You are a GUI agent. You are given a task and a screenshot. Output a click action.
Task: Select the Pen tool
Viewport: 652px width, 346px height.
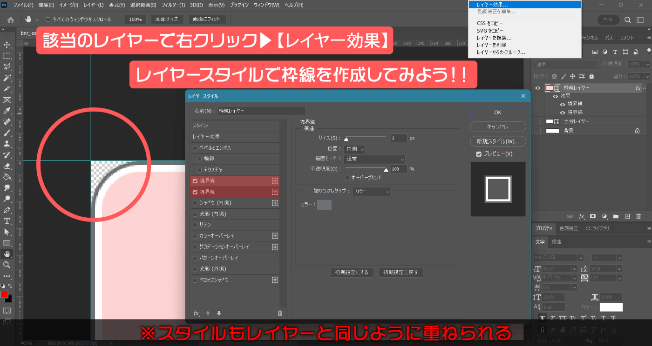click(x=7, y=210)
